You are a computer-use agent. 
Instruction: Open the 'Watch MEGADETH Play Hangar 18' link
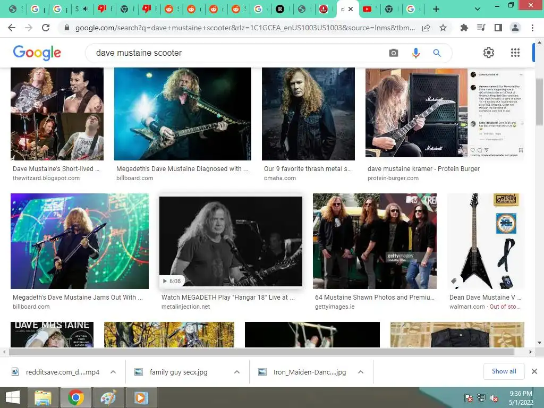coord(228,297)
